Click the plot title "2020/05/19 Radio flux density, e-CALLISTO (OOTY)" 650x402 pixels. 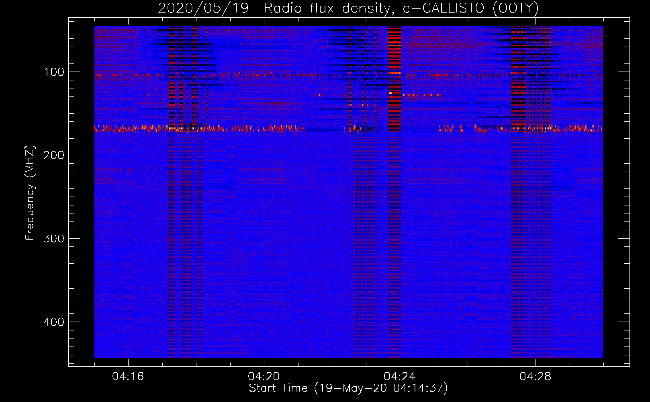tap(348, 8)
